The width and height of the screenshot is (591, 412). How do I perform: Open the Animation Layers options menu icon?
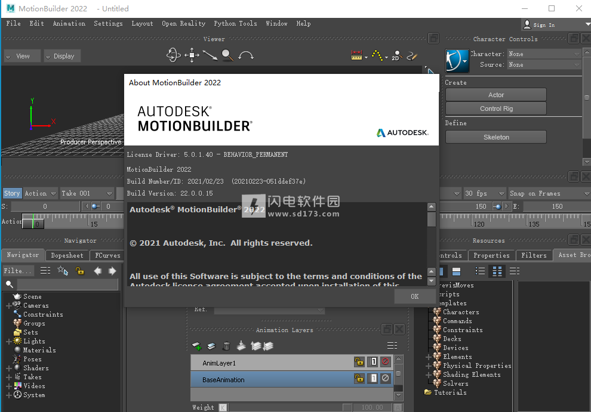pyautogui.click(x=392, y=345)
